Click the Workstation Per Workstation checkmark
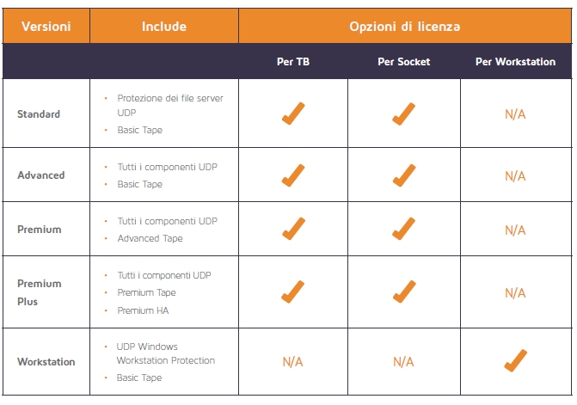 click(x=516, y=360)
